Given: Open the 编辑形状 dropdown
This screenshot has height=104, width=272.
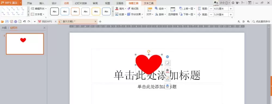Looking at the screenshot, I should pos(39,9).
